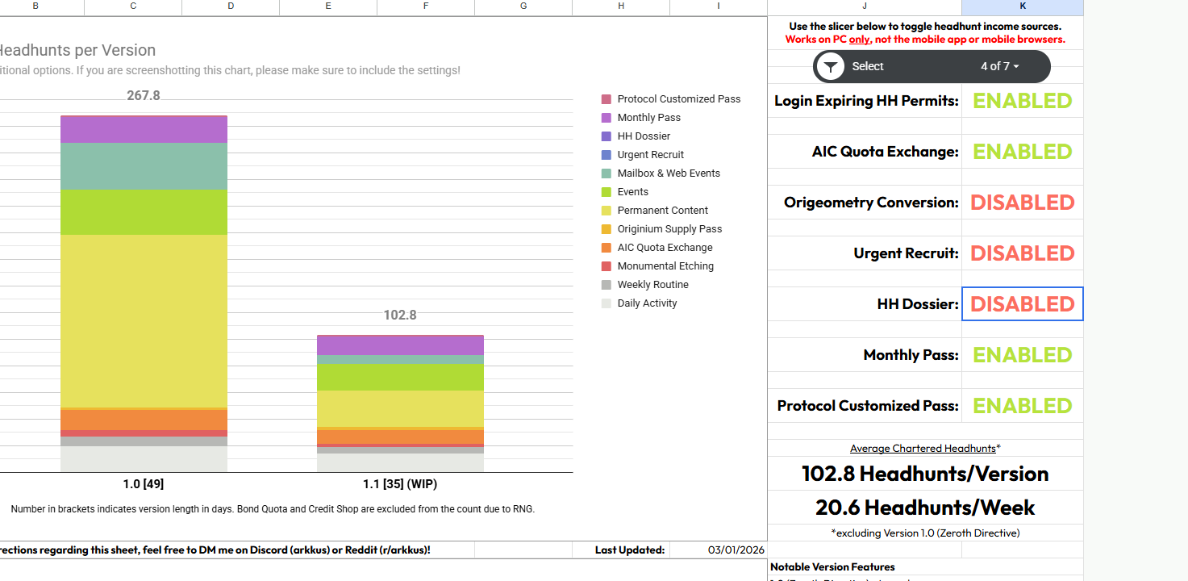Click the green Events segment of bar 1.1
1188x581 pixels.
pos(400,378)
